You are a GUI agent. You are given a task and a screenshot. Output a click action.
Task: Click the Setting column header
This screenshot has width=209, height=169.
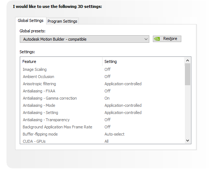[144, 61]
